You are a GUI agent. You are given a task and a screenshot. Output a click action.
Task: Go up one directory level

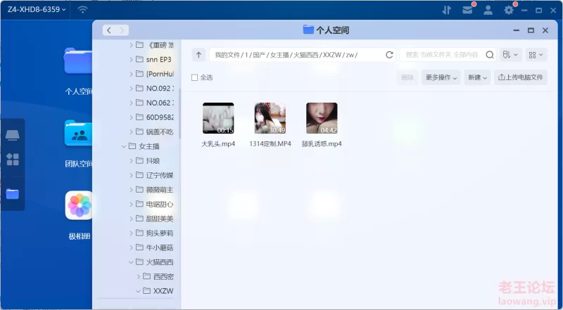199,55
